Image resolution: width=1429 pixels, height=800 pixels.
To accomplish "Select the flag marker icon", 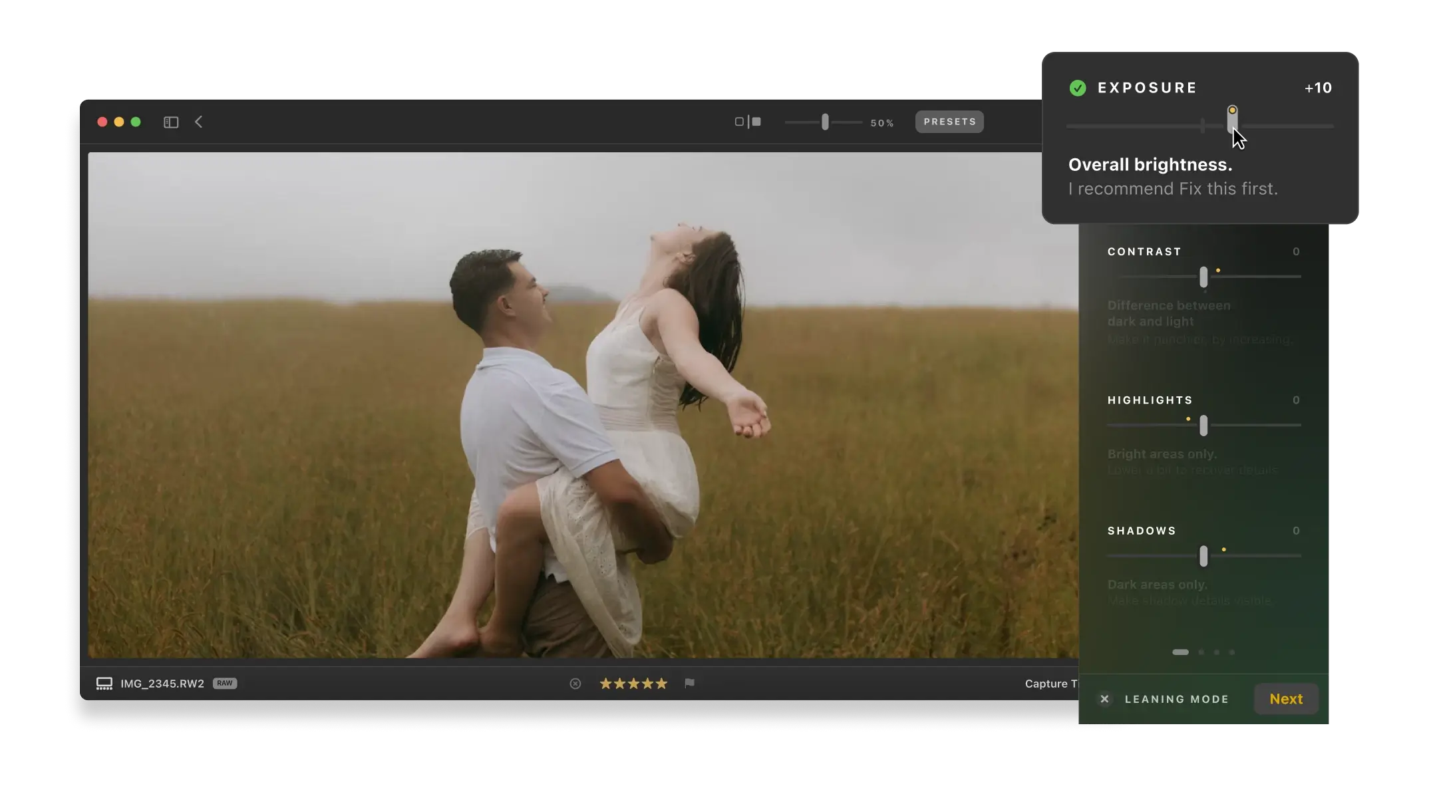I will (690, 683).
